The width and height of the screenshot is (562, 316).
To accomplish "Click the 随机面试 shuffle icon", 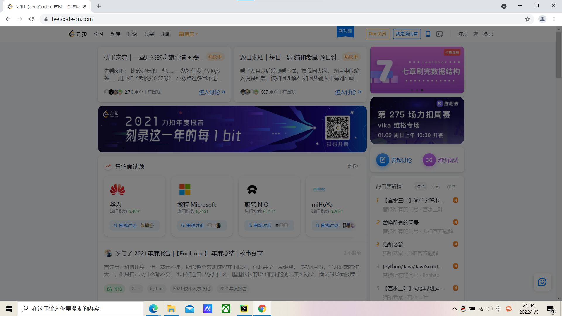I will (x=429, y=160).
